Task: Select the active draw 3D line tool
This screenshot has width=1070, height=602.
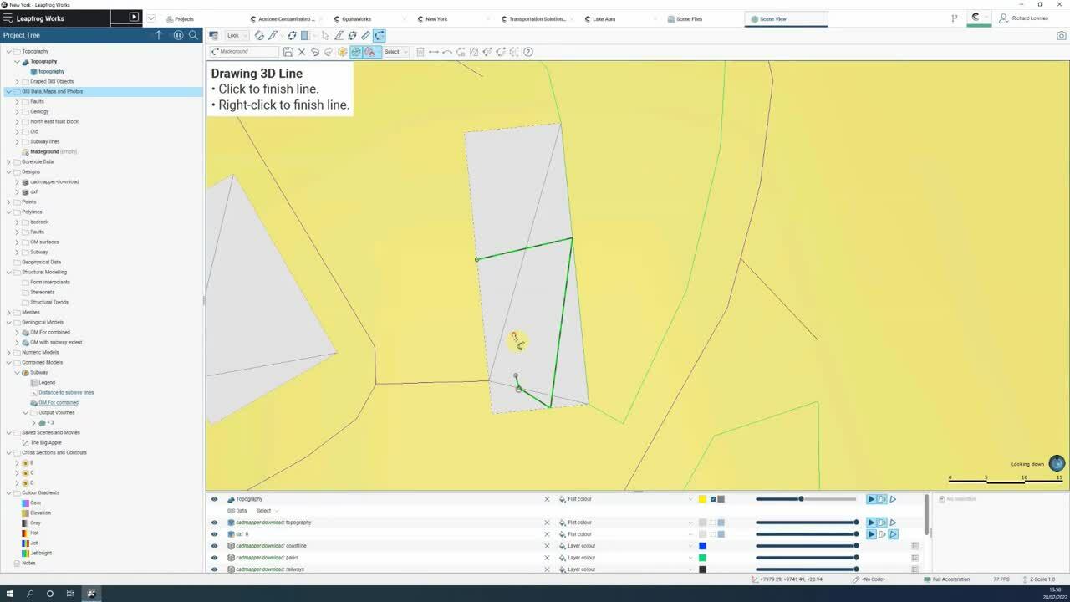Action: (380, 35)
